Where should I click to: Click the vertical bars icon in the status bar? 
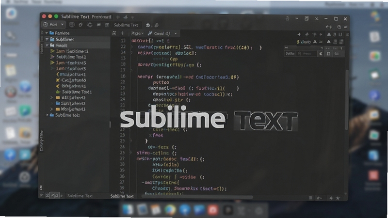(310, 198)
